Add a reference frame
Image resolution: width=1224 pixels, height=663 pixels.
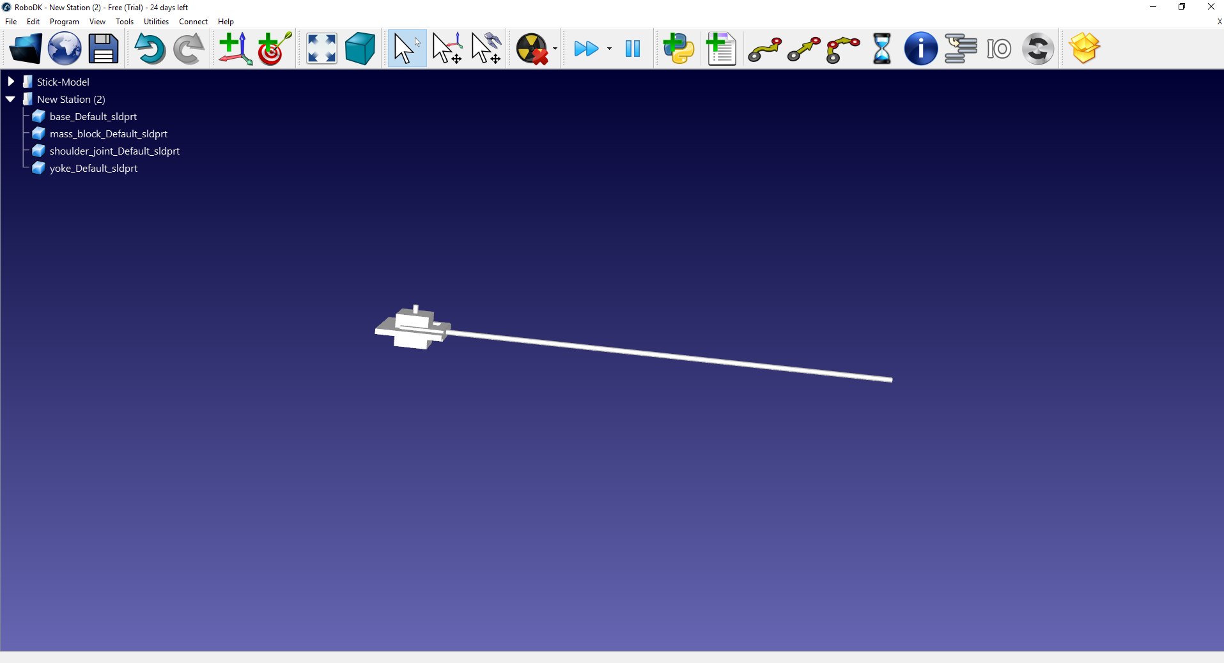tap(235, 49)
